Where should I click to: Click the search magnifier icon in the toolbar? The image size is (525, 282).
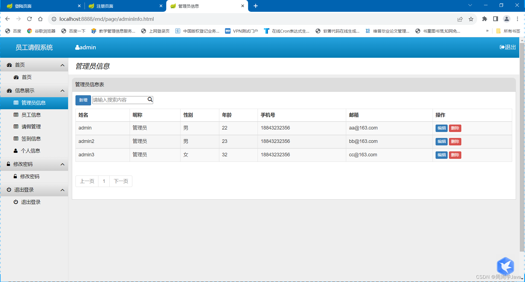150,99
